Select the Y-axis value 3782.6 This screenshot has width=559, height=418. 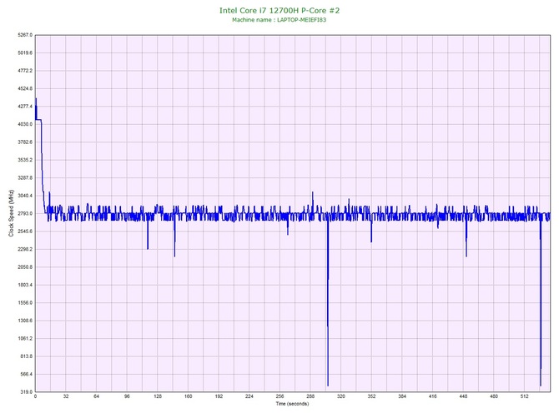(x=25, y=142)
